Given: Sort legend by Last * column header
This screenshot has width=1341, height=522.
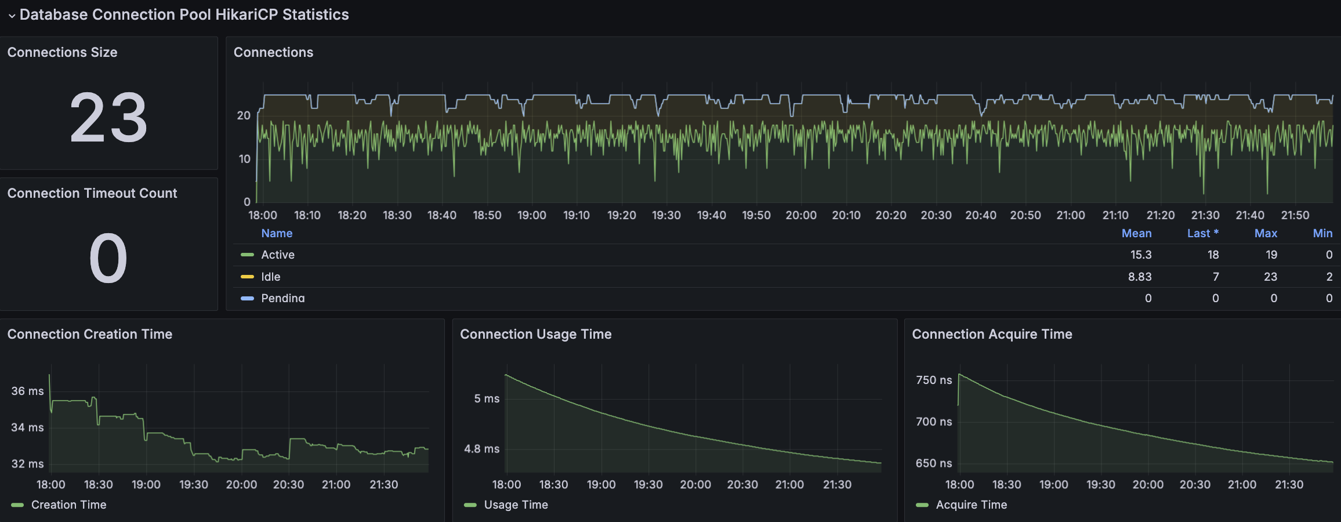Looking at the screenshot, I should [1202, 233].
